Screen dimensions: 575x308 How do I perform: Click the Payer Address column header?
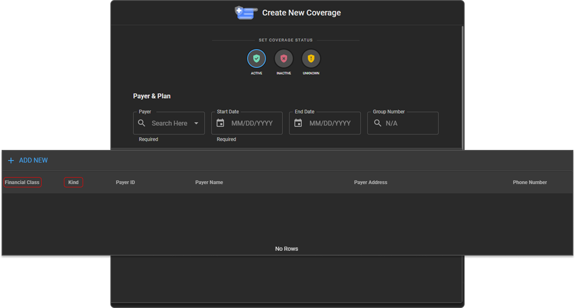(371, 182)
